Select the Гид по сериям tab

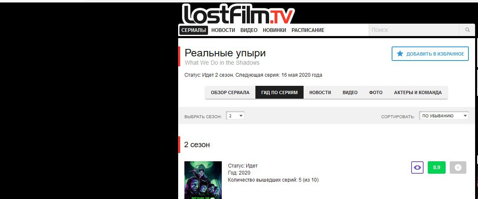click(279, 92)
